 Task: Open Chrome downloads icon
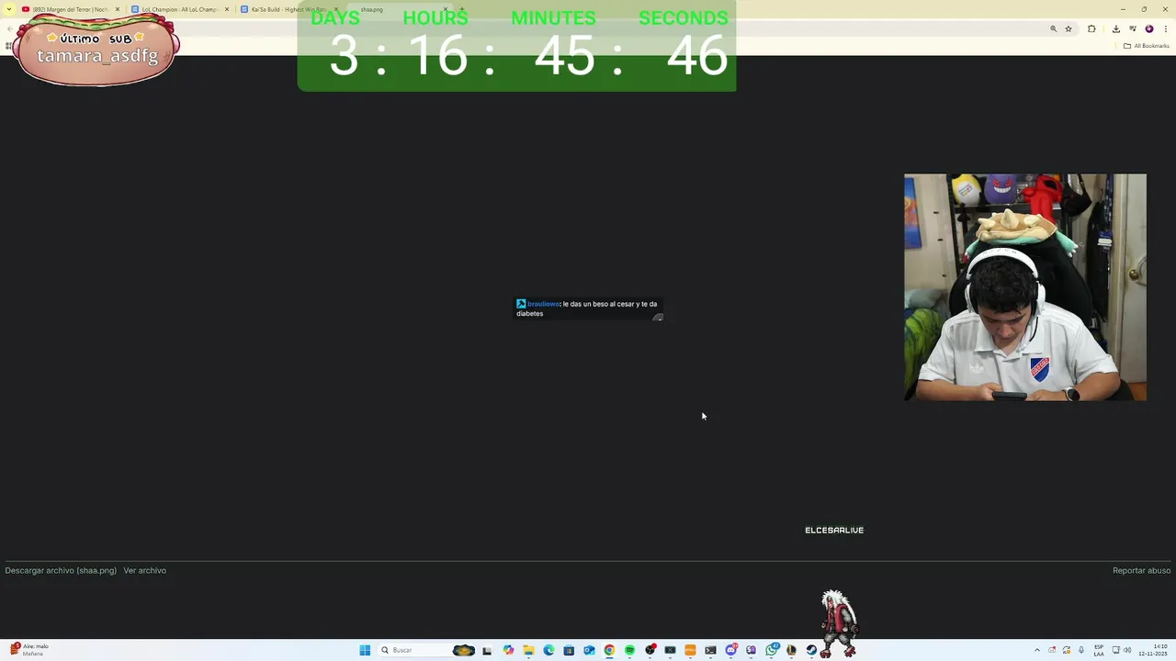pos(1115,28)
